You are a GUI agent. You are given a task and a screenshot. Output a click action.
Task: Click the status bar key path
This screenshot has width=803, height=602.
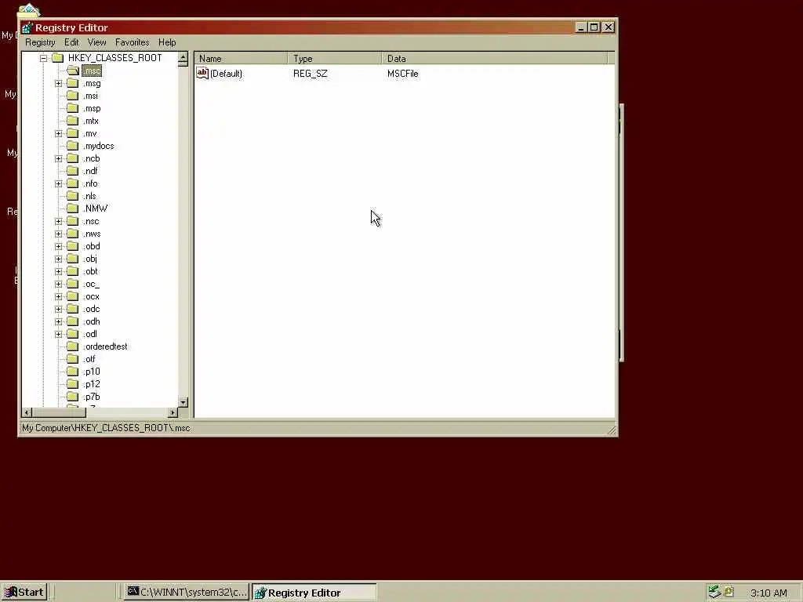pos(106,428)
